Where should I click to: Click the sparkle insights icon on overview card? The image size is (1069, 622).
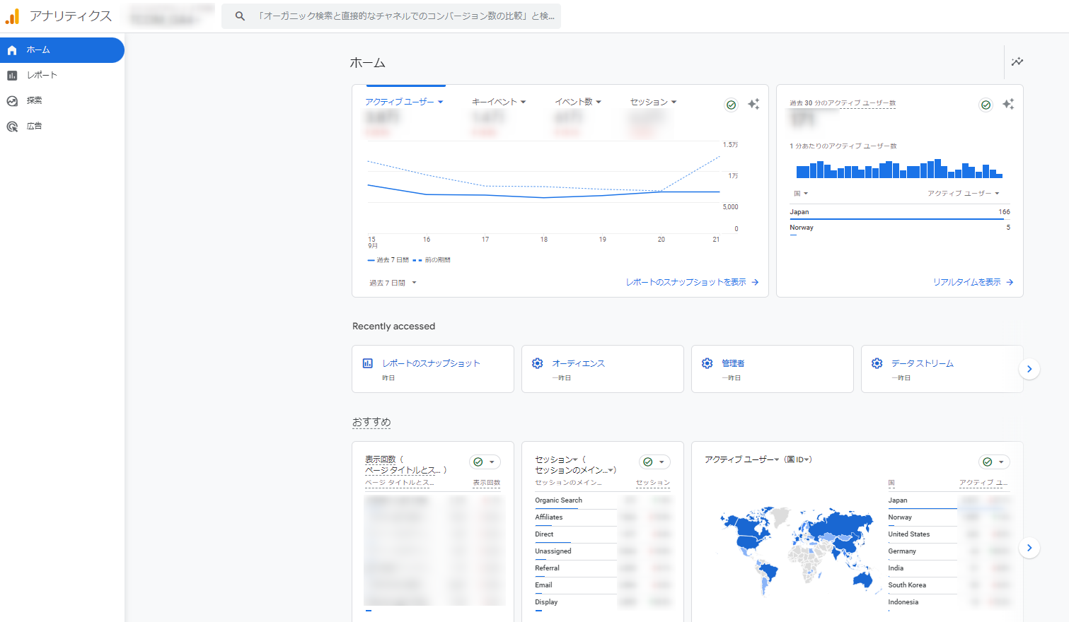753,104
